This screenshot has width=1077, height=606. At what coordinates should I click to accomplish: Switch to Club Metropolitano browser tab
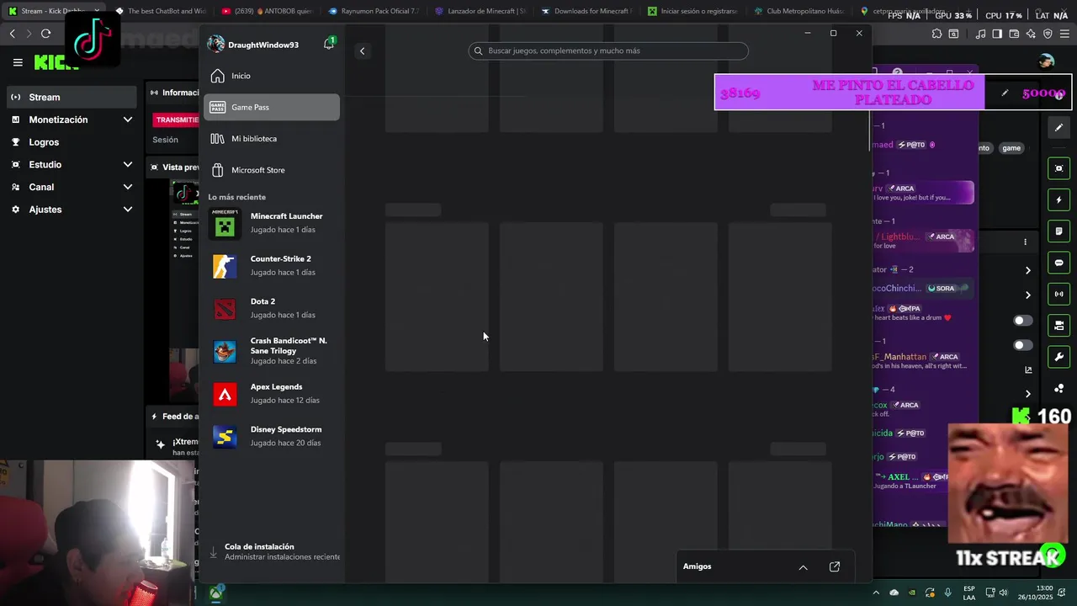click(x=801, y=11)
